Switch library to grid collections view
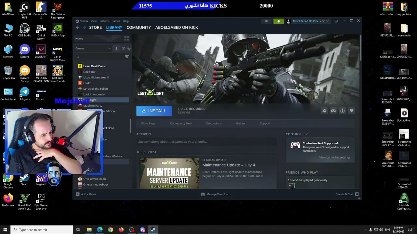The height and width of the screenshot is (234, 417). click(127, 38)
